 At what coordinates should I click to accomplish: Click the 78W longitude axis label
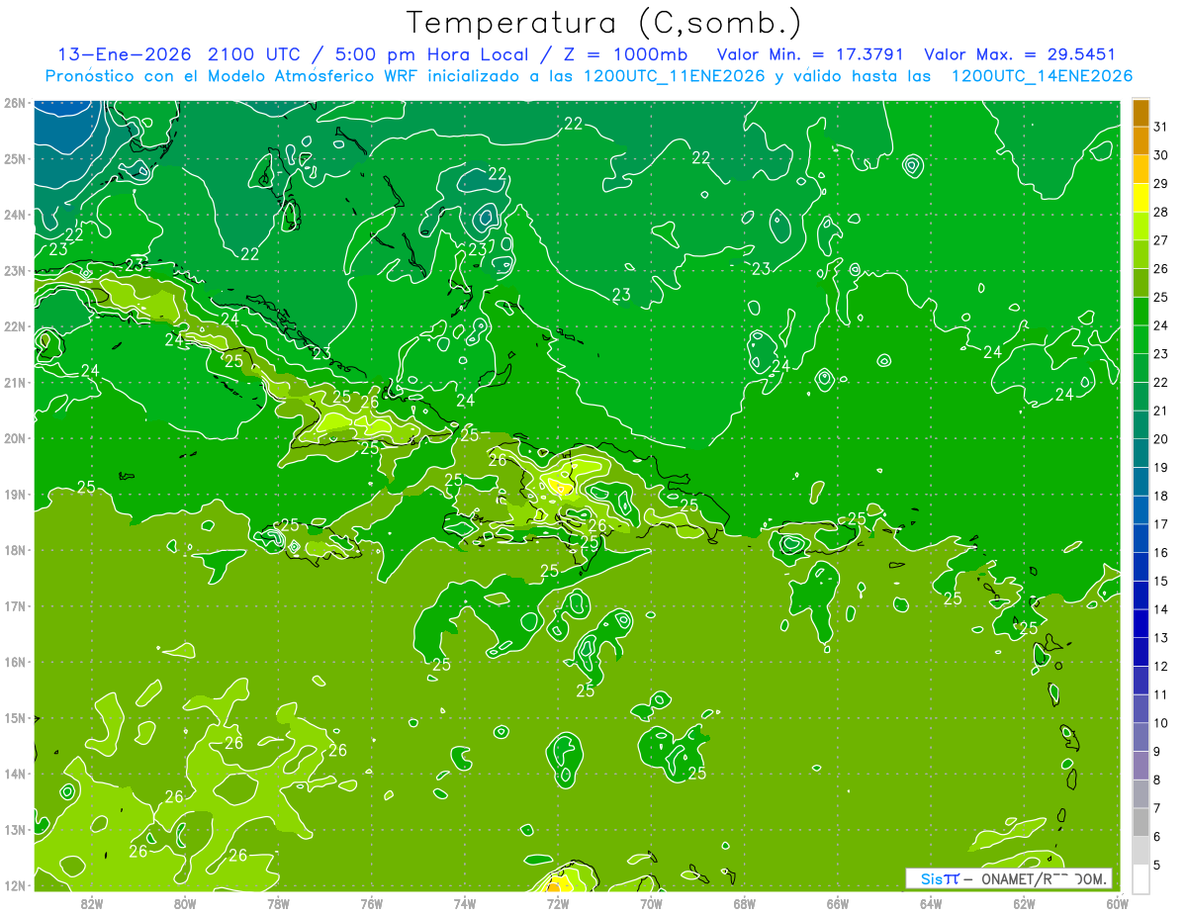(278, 903)
